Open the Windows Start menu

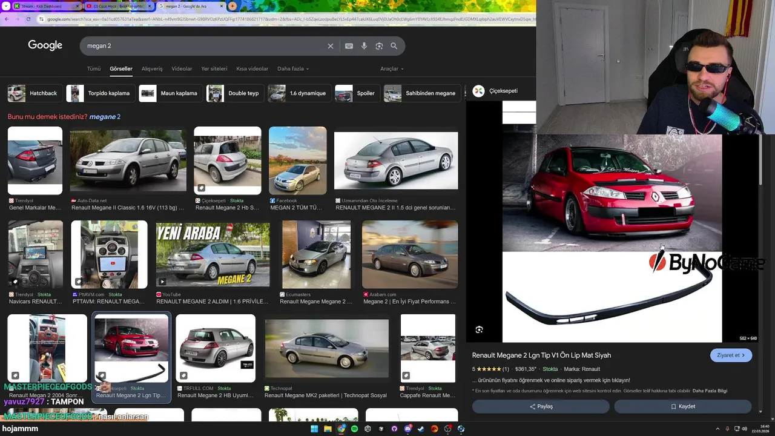coord(314,429)
